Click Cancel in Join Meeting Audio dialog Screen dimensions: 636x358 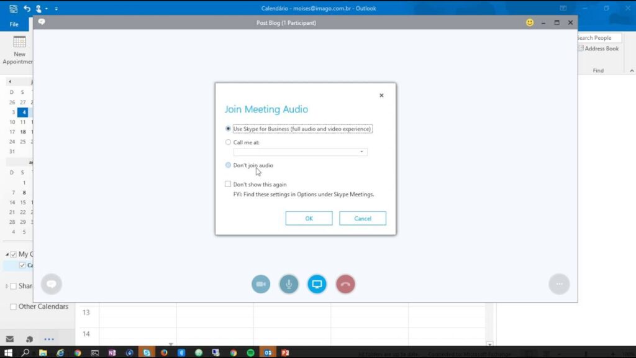(363, 218)
